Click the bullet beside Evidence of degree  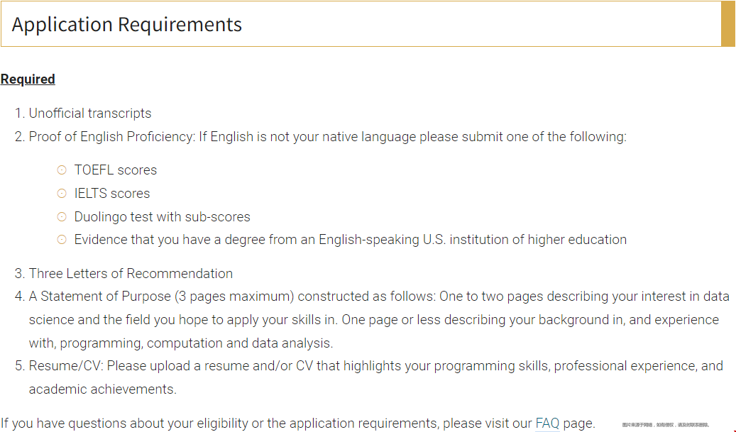click(x=62, y=240)
